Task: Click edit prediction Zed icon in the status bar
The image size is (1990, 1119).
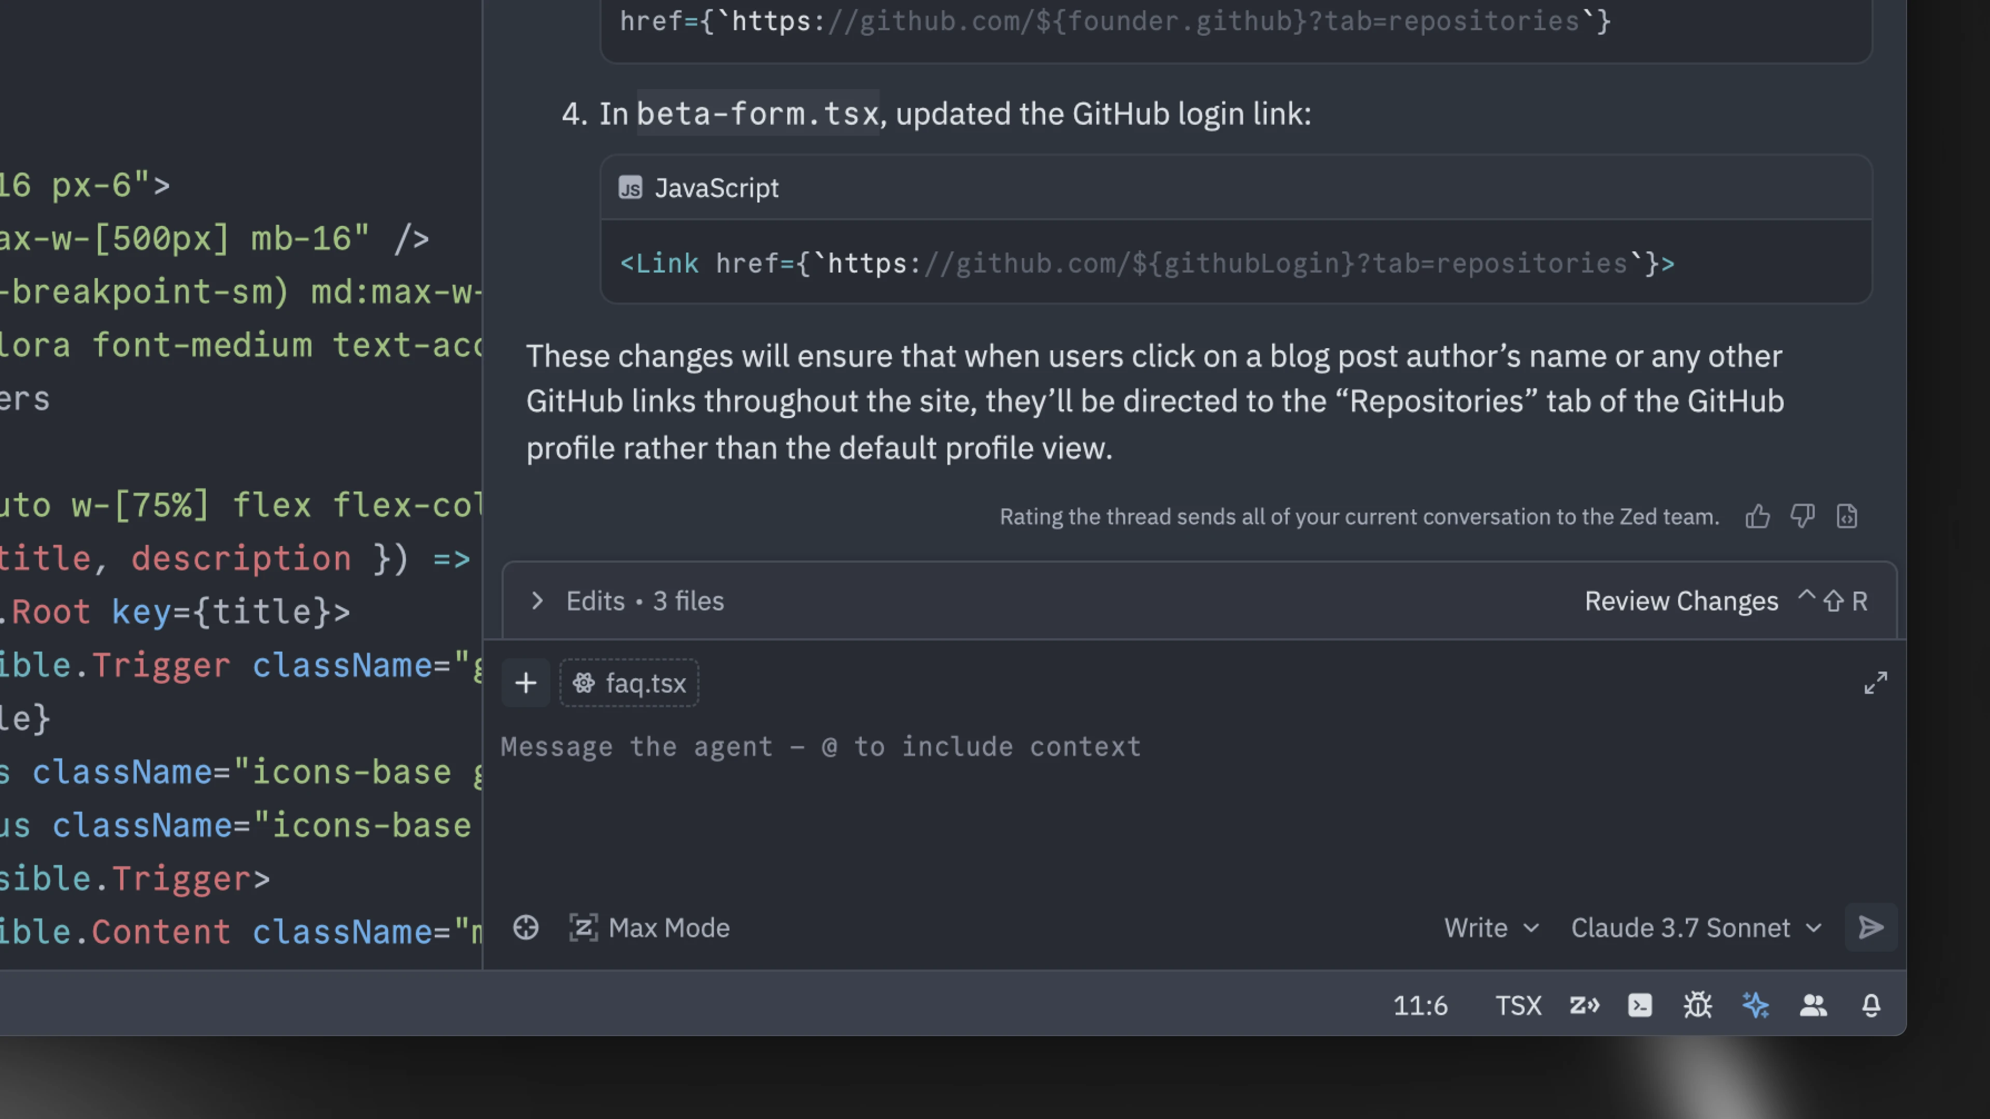Action: tap(1584, 1006)
